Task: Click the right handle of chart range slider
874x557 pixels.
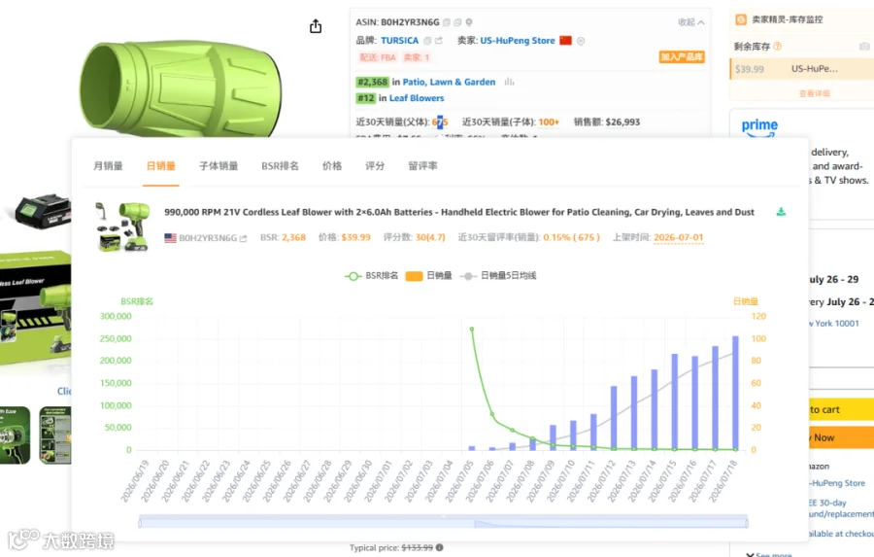Action: click(x=747, y=523)
